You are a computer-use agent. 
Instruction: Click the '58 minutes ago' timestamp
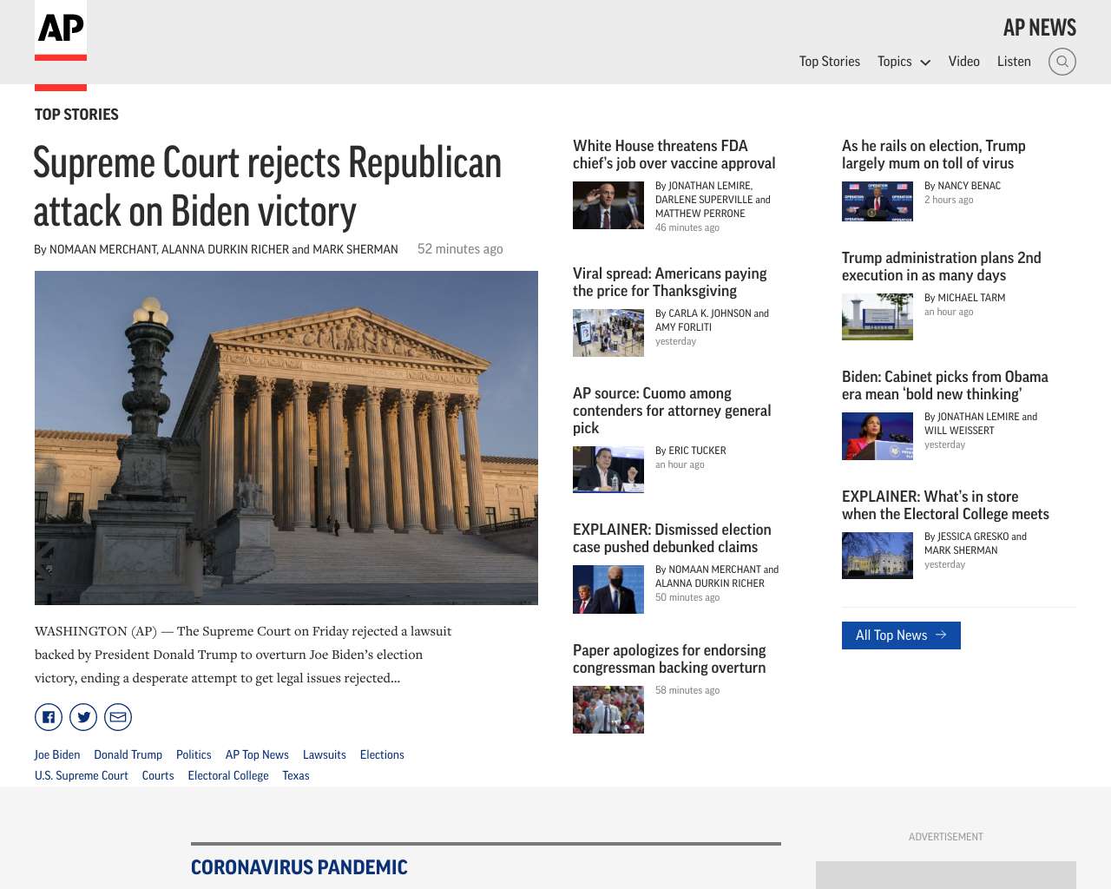pos(687,690)
